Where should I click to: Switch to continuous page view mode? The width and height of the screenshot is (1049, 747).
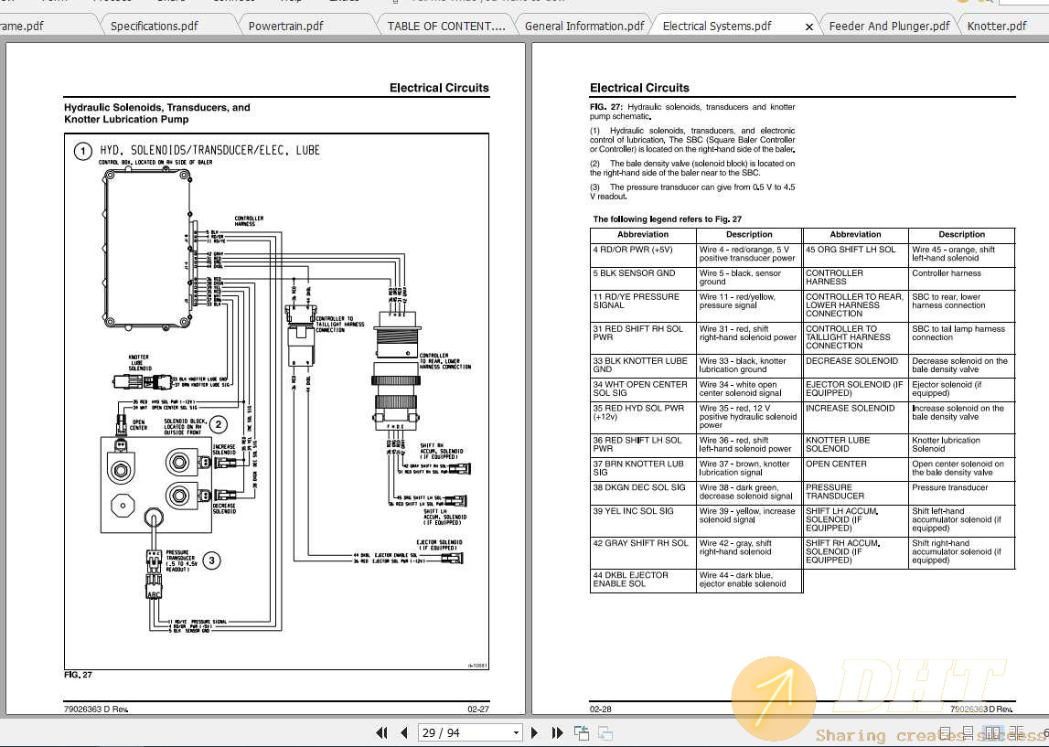[x=969, y=733]
